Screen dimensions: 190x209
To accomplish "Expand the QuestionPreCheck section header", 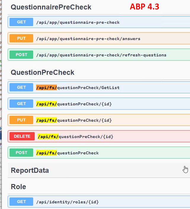I will click(x=42, y=72).
